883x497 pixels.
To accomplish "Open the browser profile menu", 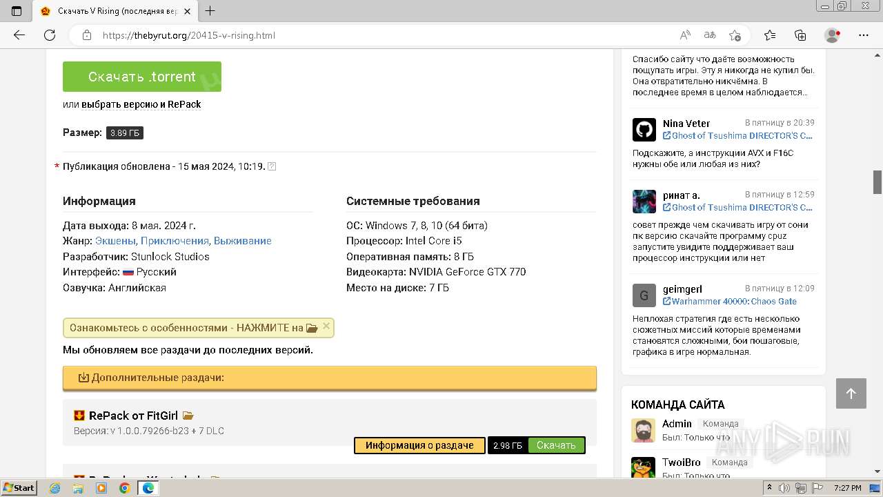I will (x=833, y=35).
